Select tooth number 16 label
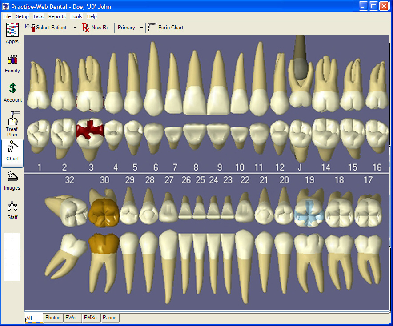Image resolution: width=393 pixels, height=326 pixels. click(377, 167)
